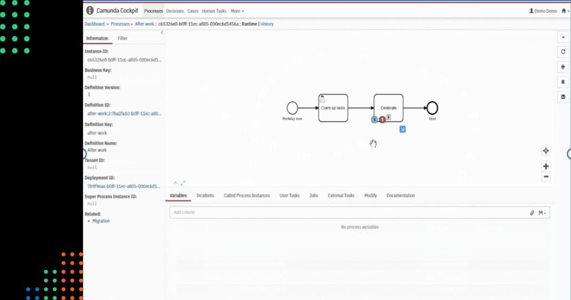The image size is (571, 300).
Task: Select the Crank up radio task
Action: [x=333, y=108]
